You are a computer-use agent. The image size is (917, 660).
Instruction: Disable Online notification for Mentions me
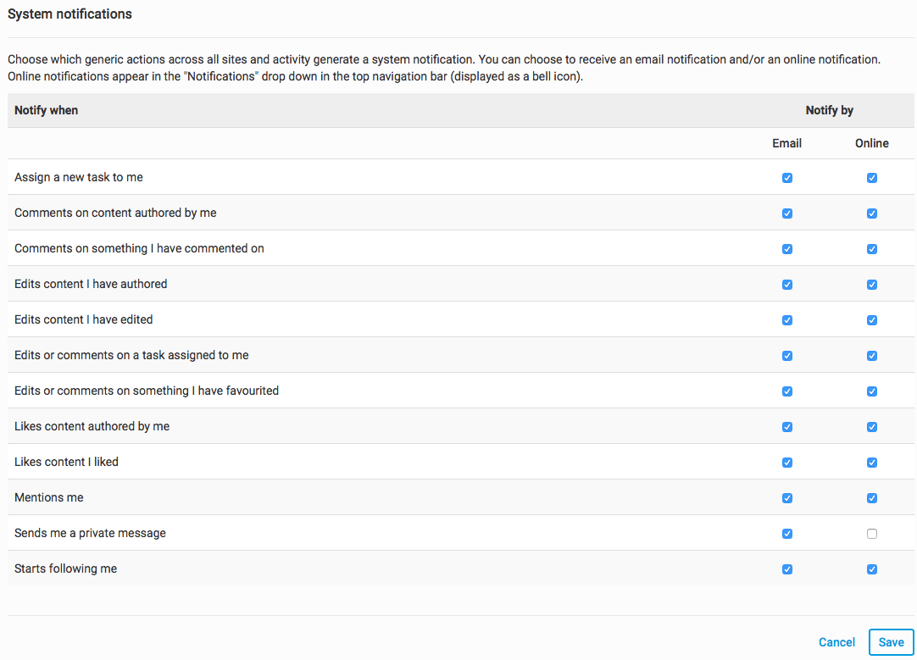(x=872, y=498)
